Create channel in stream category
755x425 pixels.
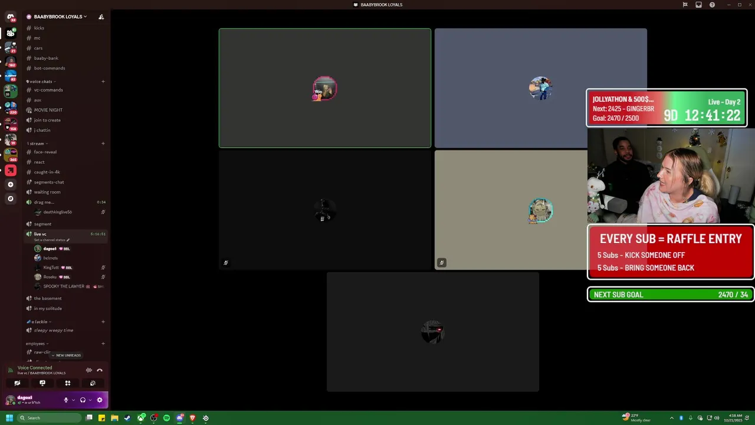tap(103, 143)
